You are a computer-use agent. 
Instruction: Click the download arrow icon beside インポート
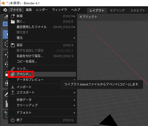[x=13, y=87]
